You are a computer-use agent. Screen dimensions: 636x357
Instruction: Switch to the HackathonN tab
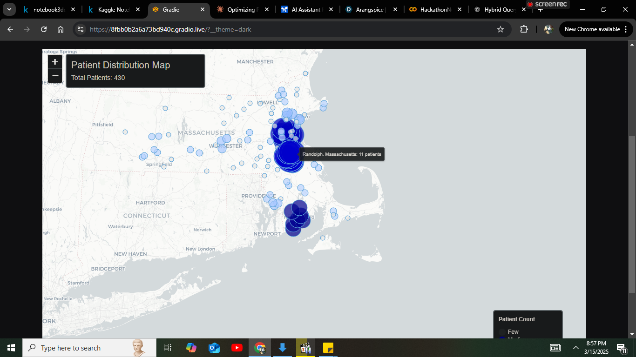[435, 9]
